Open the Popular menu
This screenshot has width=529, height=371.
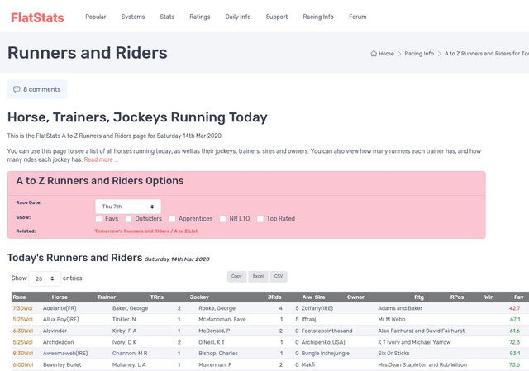(x=96, y=17)
